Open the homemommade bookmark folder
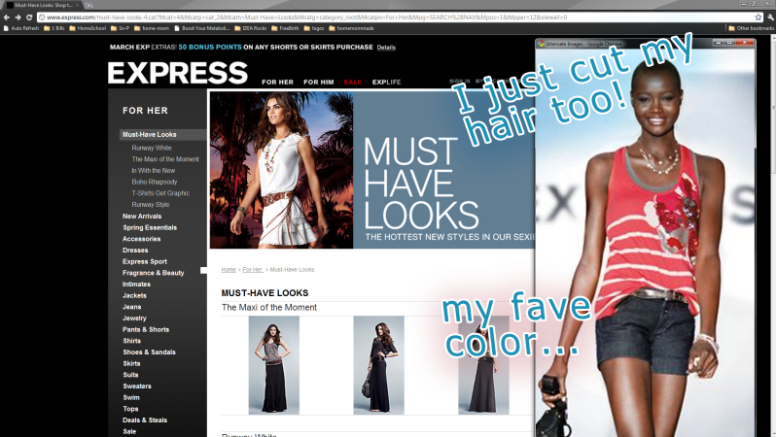The width and height of the screenshot is (776, 437). tap(351, 28)
